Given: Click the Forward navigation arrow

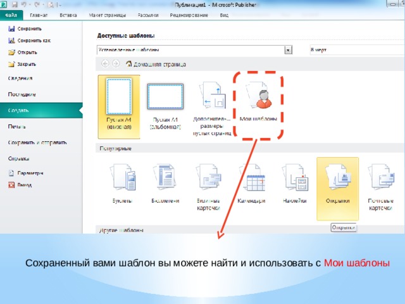Looking at the screenshot, I should click(x=116, y=63).
